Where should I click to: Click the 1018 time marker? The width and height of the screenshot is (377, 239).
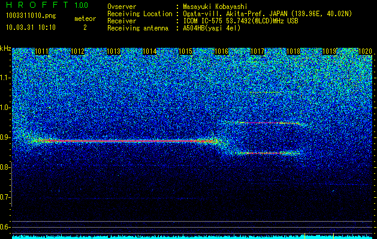pos(293,51)
